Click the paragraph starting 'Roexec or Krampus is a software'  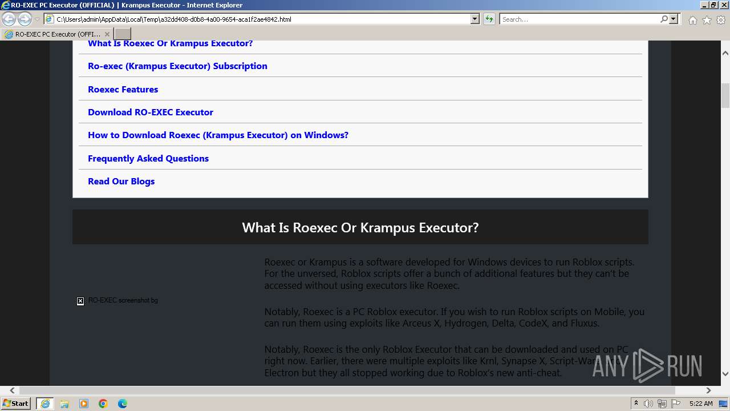(x=449, y=274)
